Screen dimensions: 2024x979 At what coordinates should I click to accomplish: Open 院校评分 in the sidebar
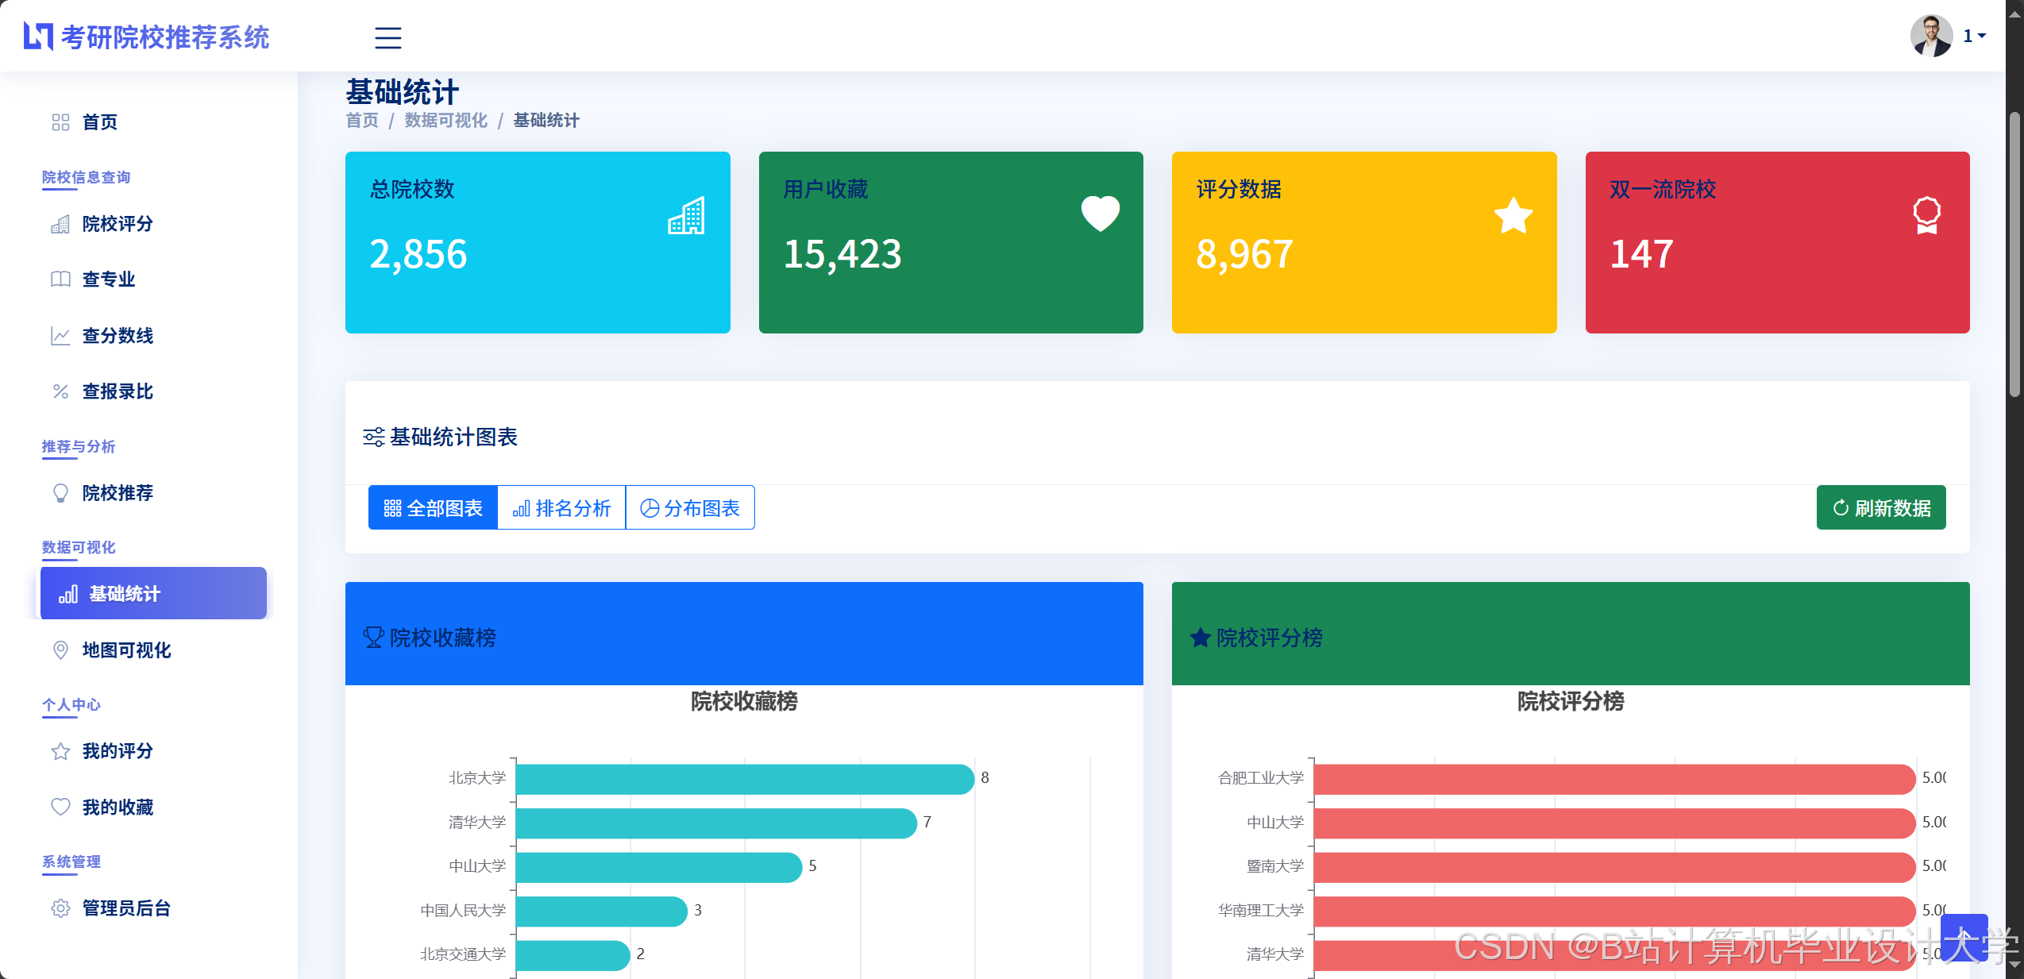pos(118,224)
